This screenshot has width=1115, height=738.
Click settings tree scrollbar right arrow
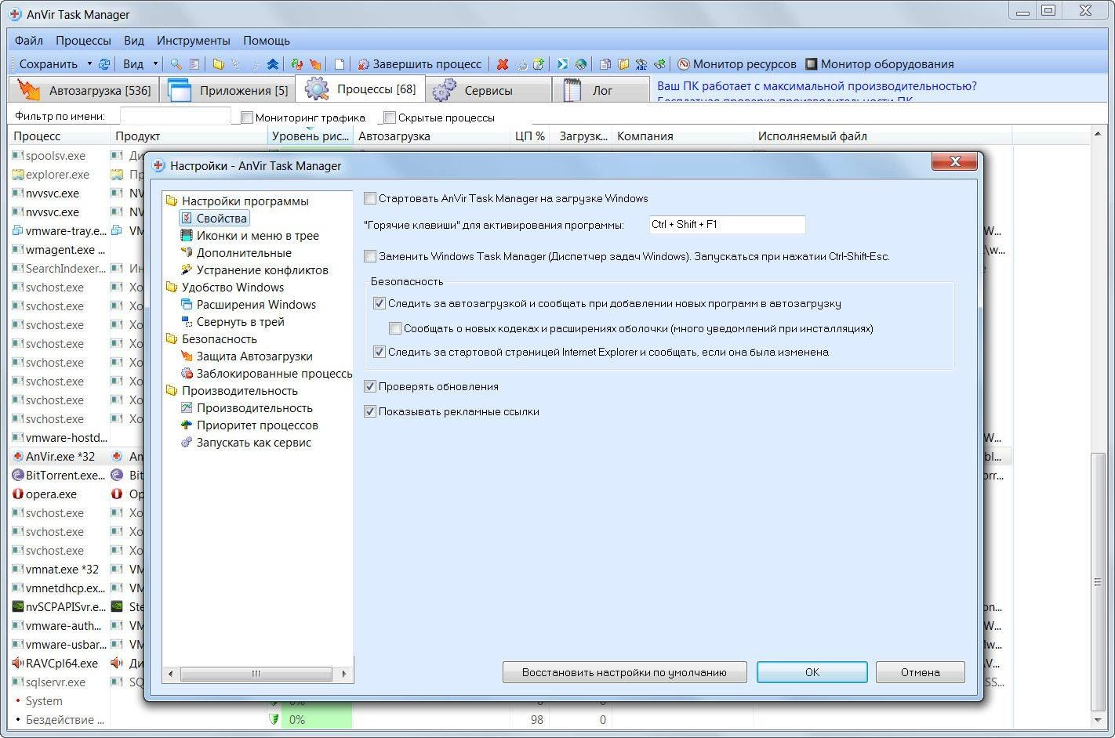344,674
